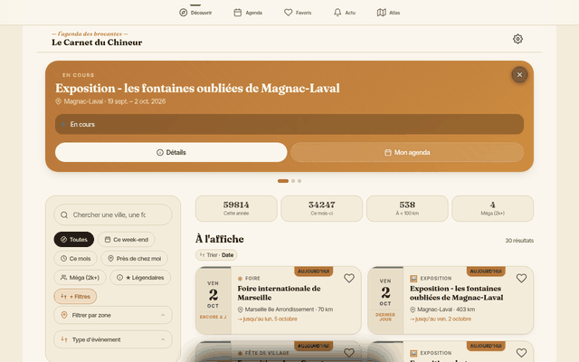Screen dimensions: 579x362
Task: Open the Favoris tab
Action: click(x=298, y=13)
